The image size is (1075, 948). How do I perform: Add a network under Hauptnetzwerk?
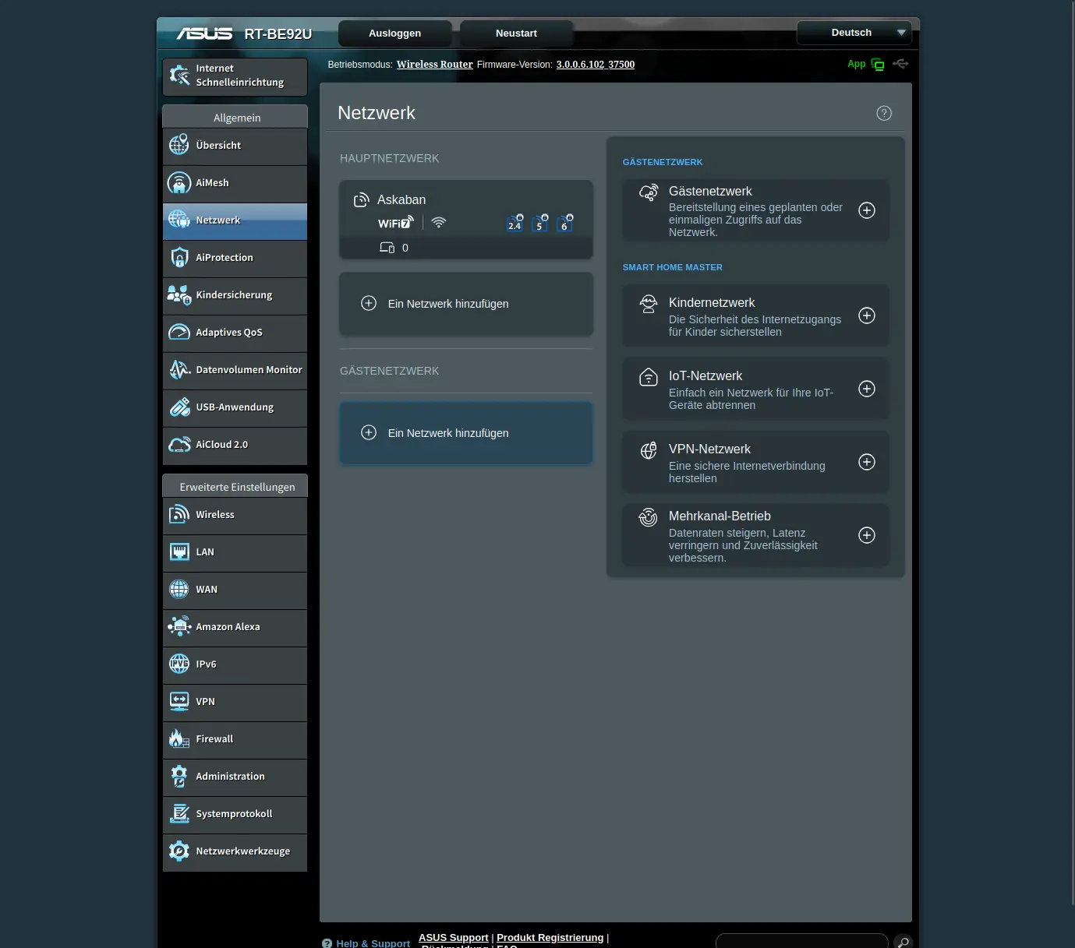pyautogui.click(x=447, y=304)
